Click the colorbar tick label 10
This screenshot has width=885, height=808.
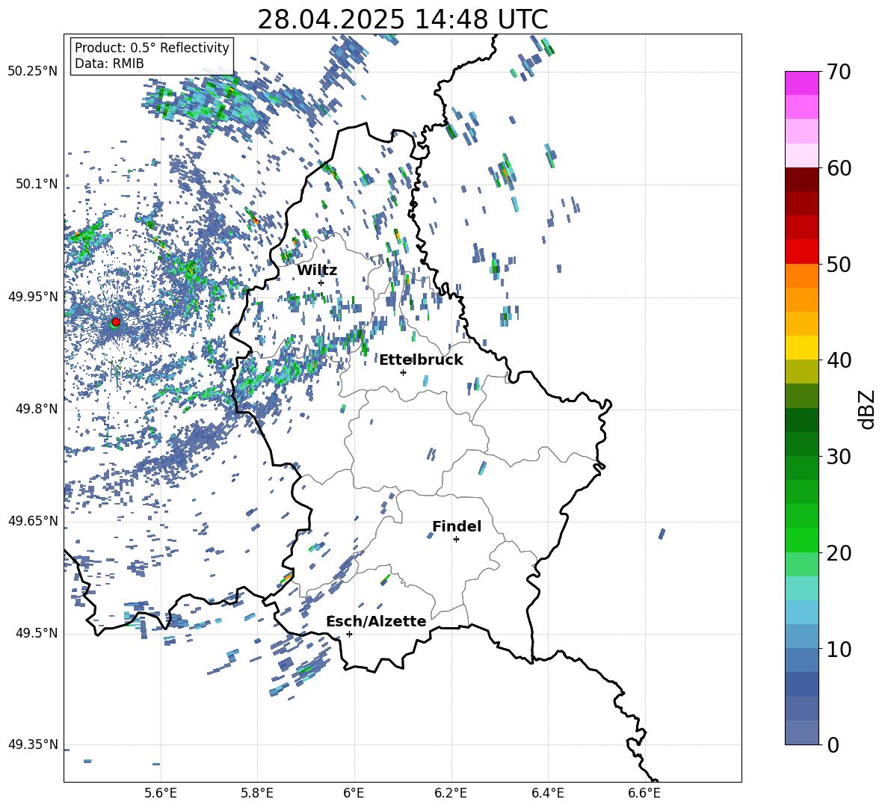839,649
